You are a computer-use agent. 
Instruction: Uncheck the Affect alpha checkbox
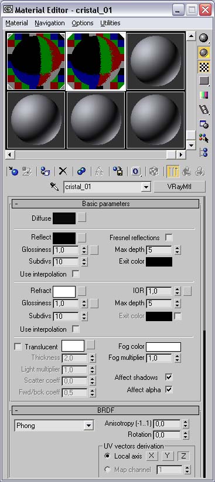pos(168,389)
